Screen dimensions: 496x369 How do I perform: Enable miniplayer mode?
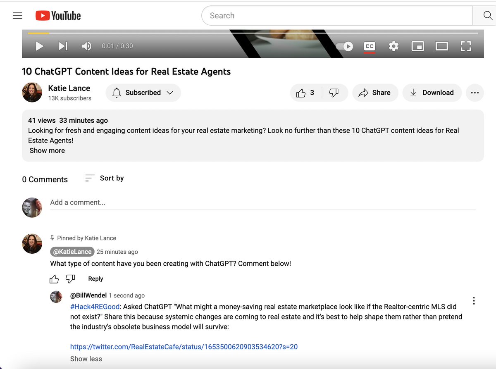pos(417,46)
